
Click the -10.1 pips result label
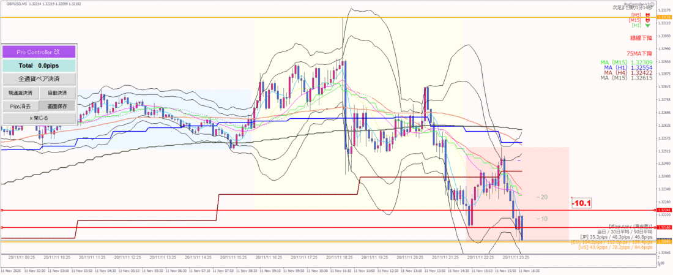[582, 202]
